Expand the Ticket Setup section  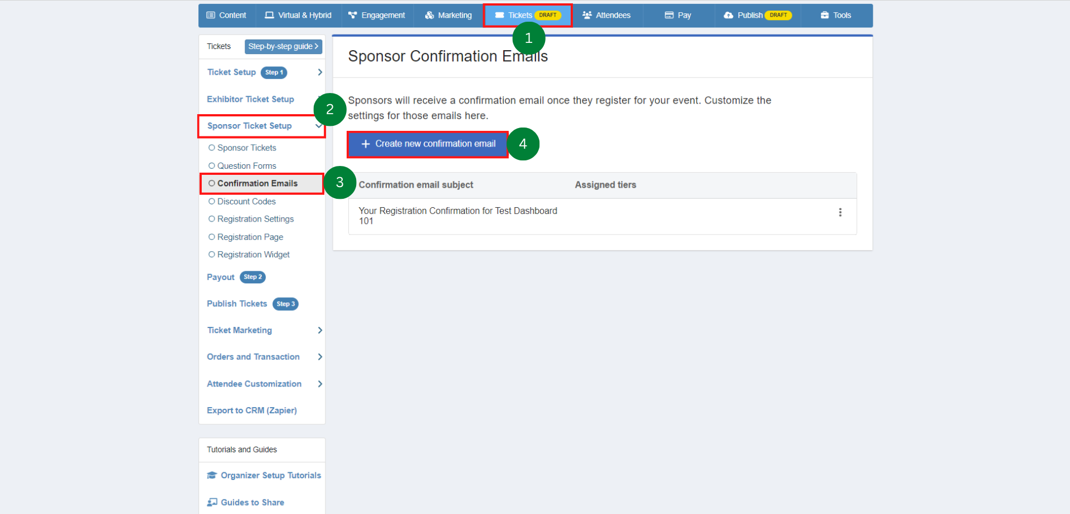pyautogui.click(x=320, y=72)
